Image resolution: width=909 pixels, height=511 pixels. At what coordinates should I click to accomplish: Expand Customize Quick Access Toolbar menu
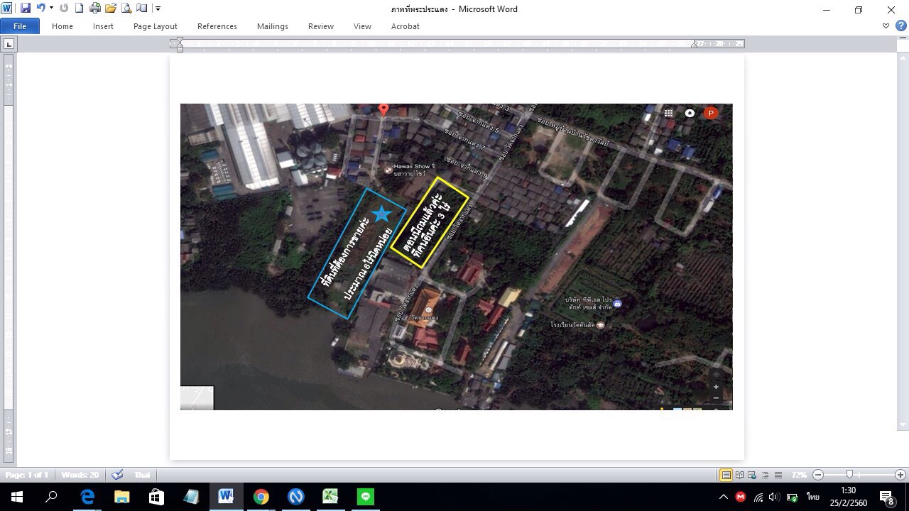pyautogui.click(x=158, y=9)
